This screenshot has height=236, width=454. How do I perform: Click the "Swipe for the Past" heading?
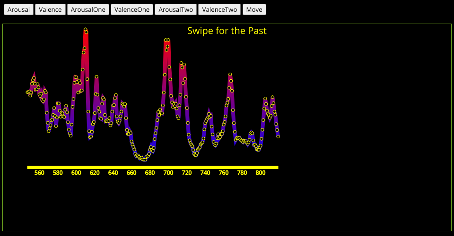pyautogui.click(x=227, y=31)
